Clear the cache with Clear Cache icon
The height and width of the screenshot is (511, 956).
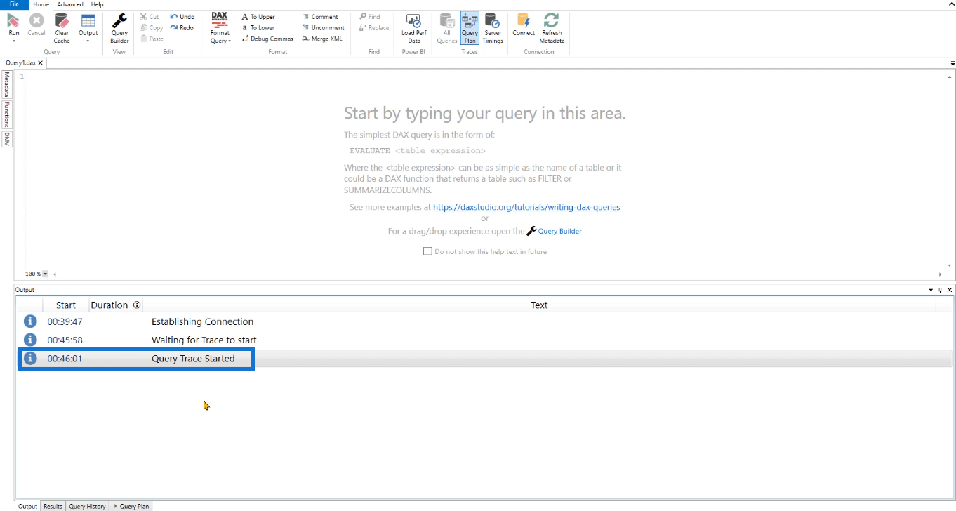62,21
